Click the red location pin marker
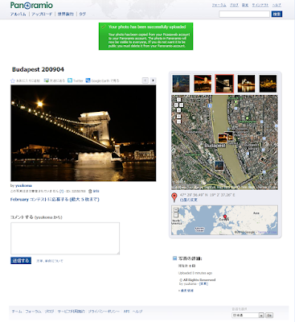This screenshot has height=322, width=295. tap(174, 197)
